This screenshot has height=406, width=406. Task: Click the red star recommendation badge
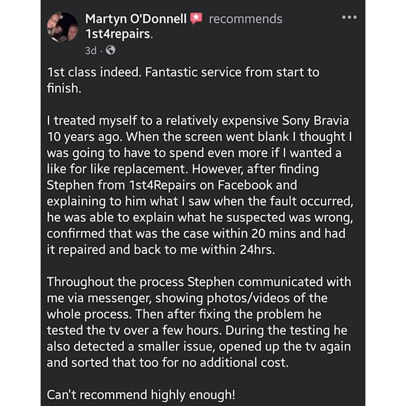pyautogui.click(x=196, y=19)
